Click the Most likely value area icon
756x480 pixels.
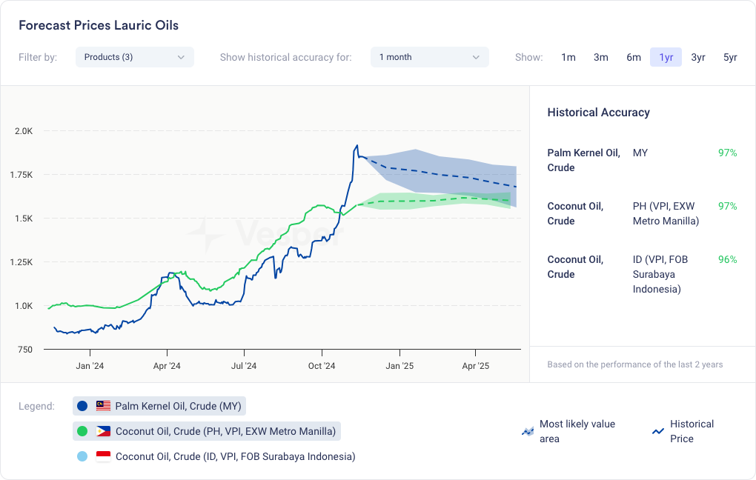[x=528, y=431]
